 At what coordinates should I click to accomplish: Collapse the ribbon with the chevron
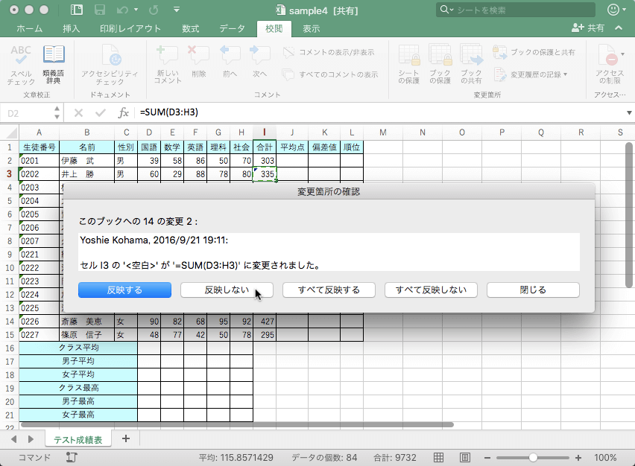pyautogui.click(x=619, y=28)
